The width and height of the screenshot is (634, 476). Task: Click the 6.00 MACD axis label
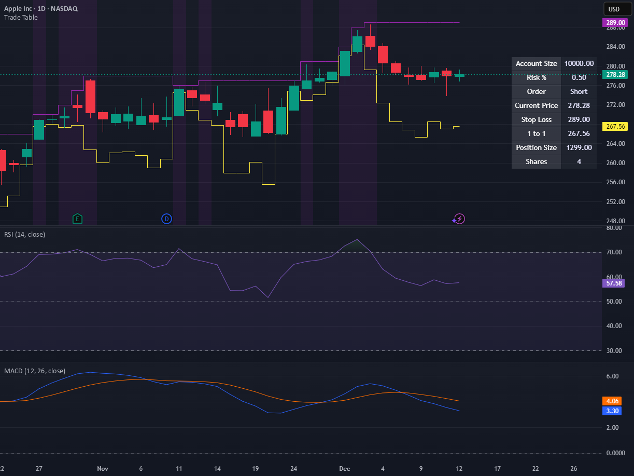[x=612, y=376]
